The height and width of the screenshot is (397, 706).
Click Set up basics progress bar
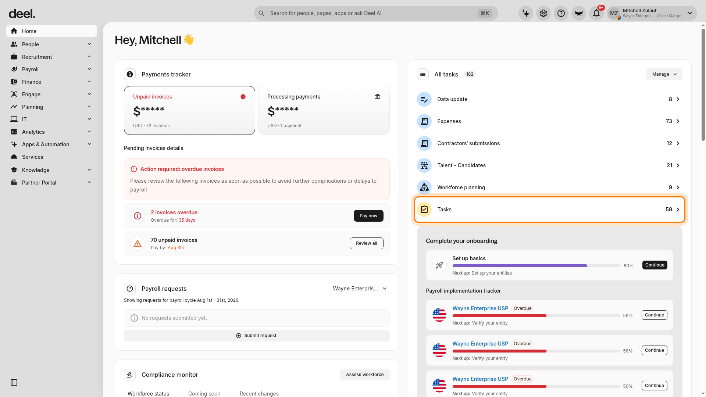click(536, 266)
